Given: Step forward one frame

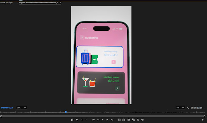Looking at the screenshot, I should pyautogui.click(x=107, y=120).
